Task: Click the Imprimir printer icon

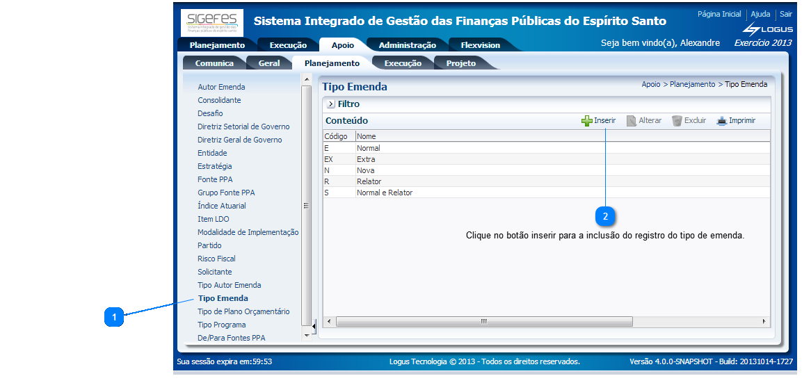Action: pos(722,121)
